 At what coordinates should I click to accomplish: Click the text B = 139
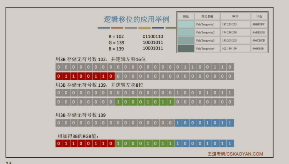116,49
